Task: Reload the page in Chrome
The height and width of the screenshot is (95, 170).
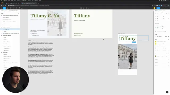Action: click(x=6, y=6)
